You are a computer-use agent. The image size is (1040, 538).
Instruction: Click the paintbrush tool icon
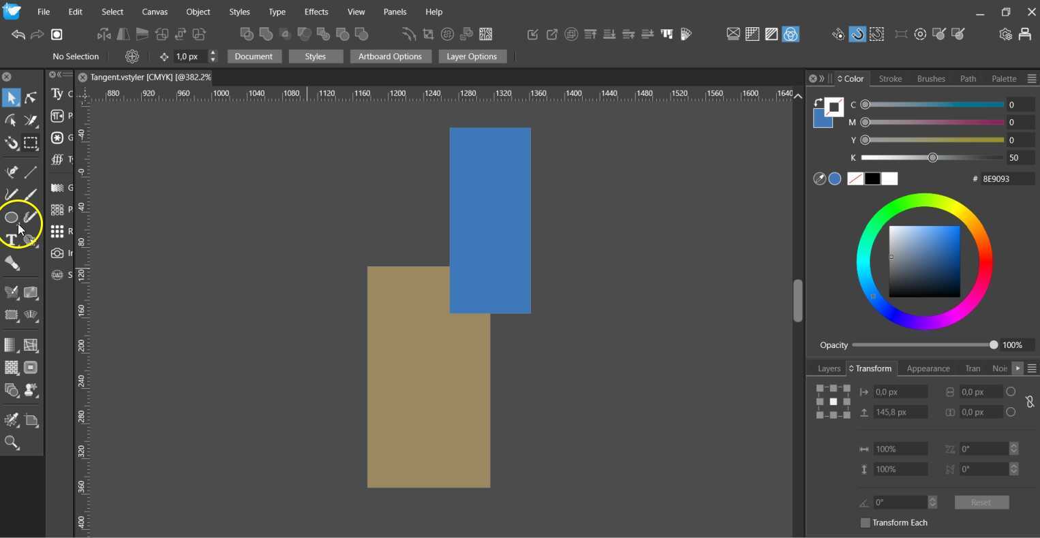click(31, 194)
